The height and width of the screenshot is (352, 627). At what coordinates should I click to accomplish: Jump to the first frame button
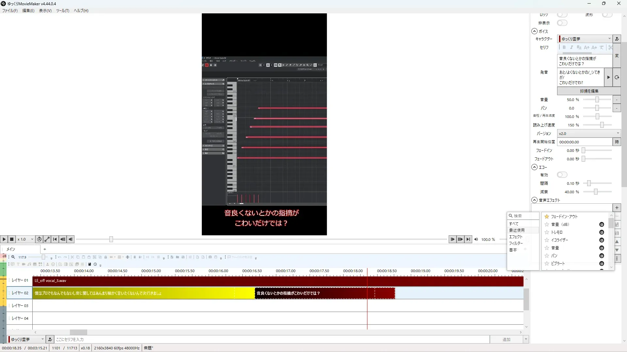pyautogui.click(x=55, y=239)
